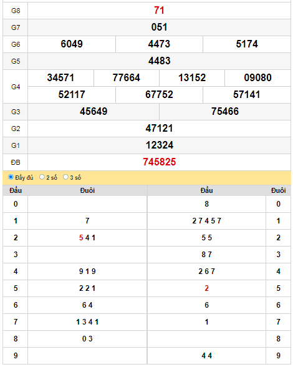Viewport: 293px width, 367px height.
Task: Click the G6 number 5174
Action: click(x=247, y=44)
